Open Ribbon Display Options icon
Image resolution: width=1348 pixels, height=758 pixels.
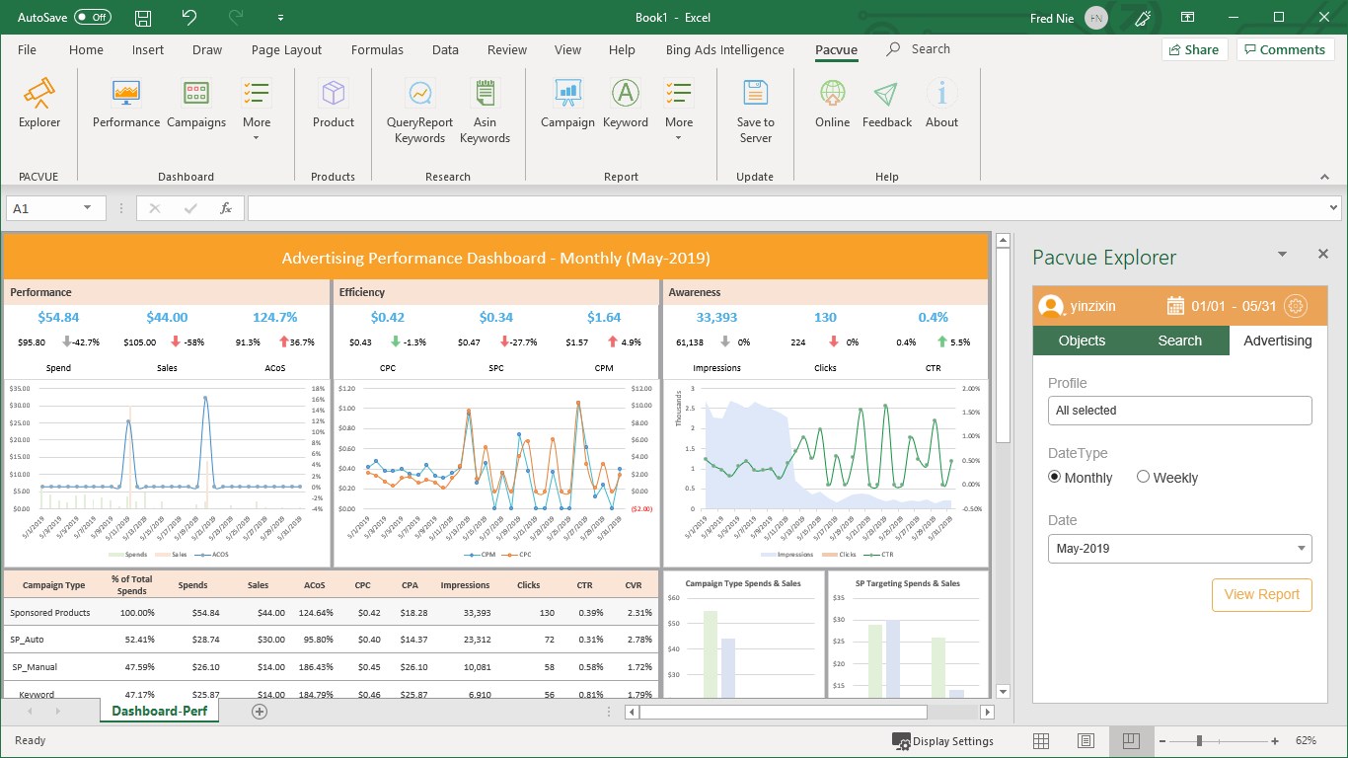[1188, 18]
